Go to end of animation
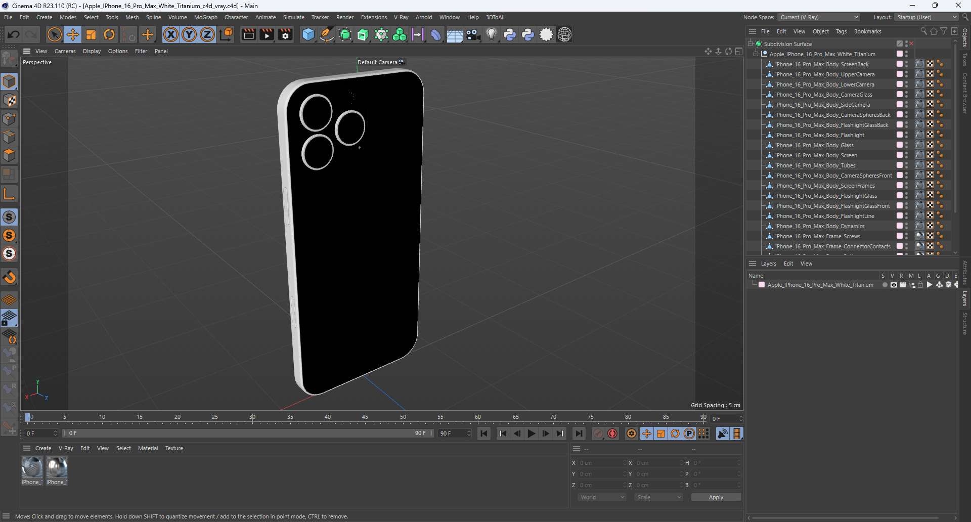The height and width of the screenshot is (522, 971). click(x=579, y=433)
